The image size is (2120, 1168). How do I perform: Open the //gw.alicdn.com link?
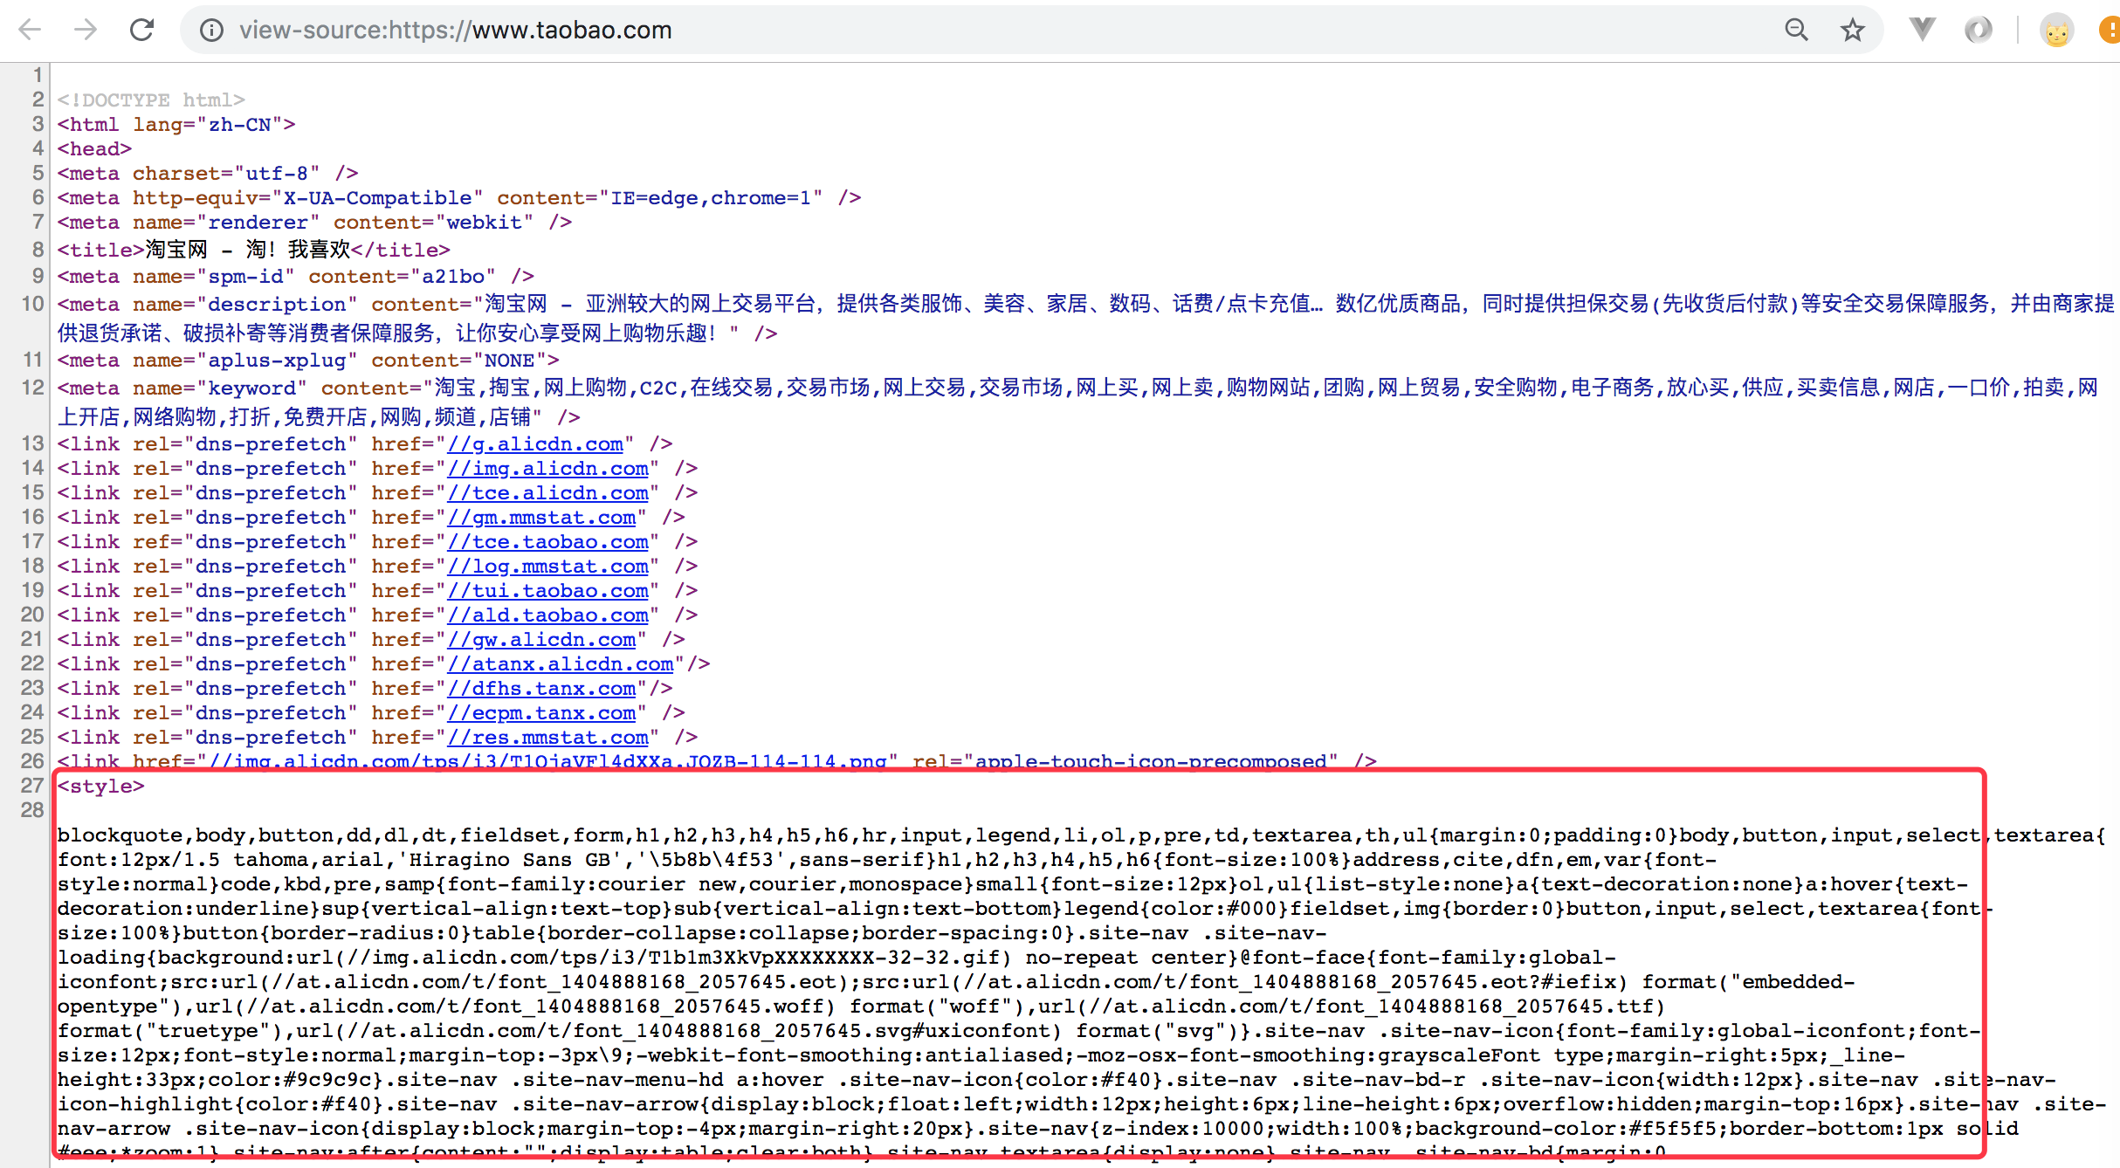[542, 640]
